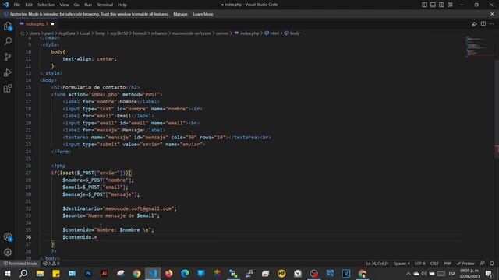Open the Go menu
This screenshot has height=280, width=499.
76,5
